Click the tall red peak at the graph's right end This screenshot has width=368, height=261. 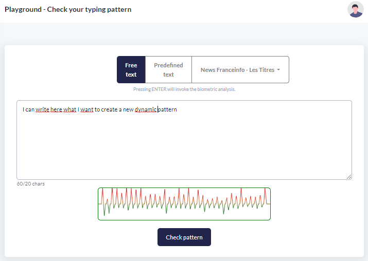click(266, 192)
